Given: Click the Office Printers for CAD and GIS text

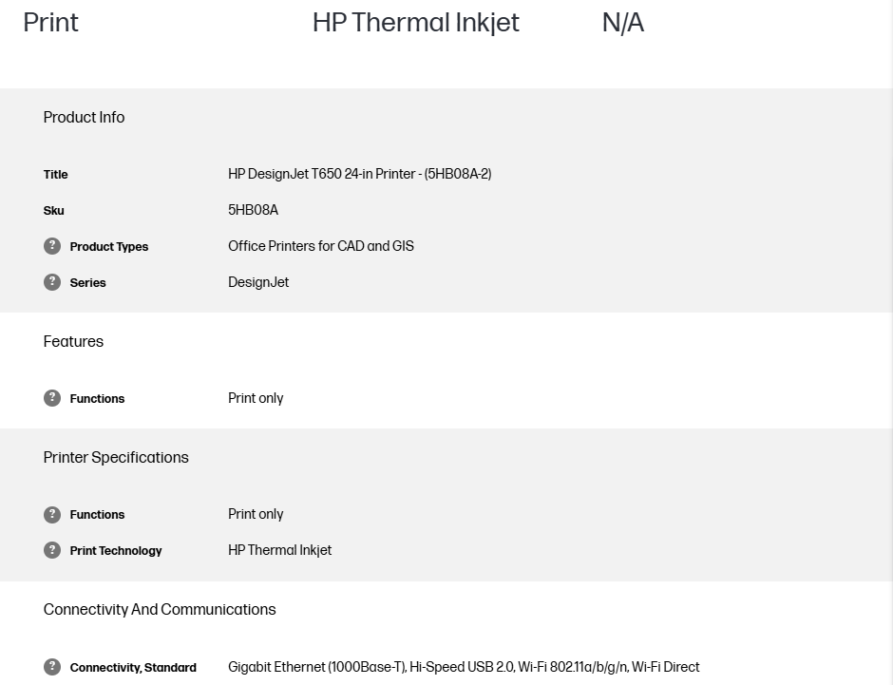Looking at the screenshot, I should [x=320, y=246].
